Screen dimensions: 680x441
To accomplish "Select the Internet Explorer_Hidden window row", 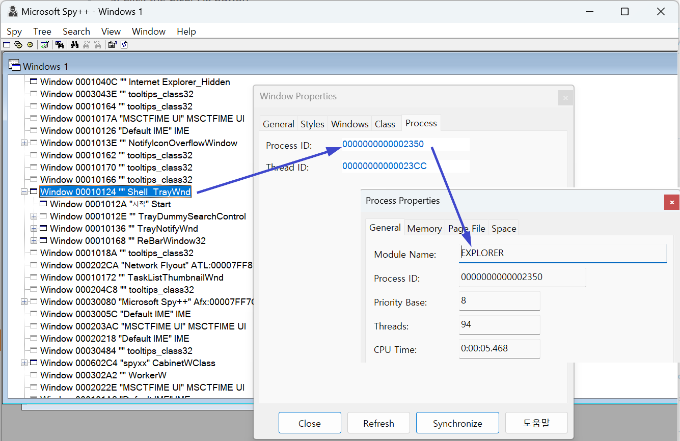I will [135, 82].
